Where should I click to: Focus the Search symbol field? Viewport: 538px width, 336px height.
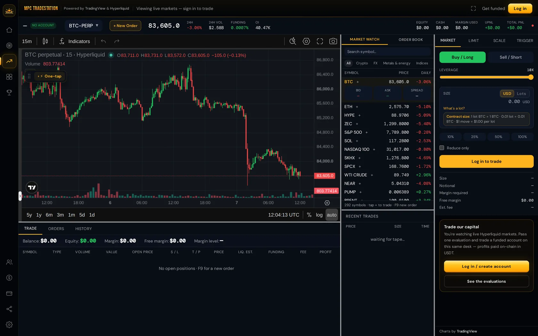point(387,52)
